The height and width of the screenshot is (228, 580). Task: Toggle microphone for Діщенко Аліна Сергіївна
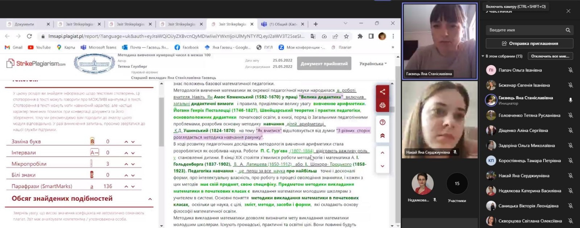(x=570, y=130)
